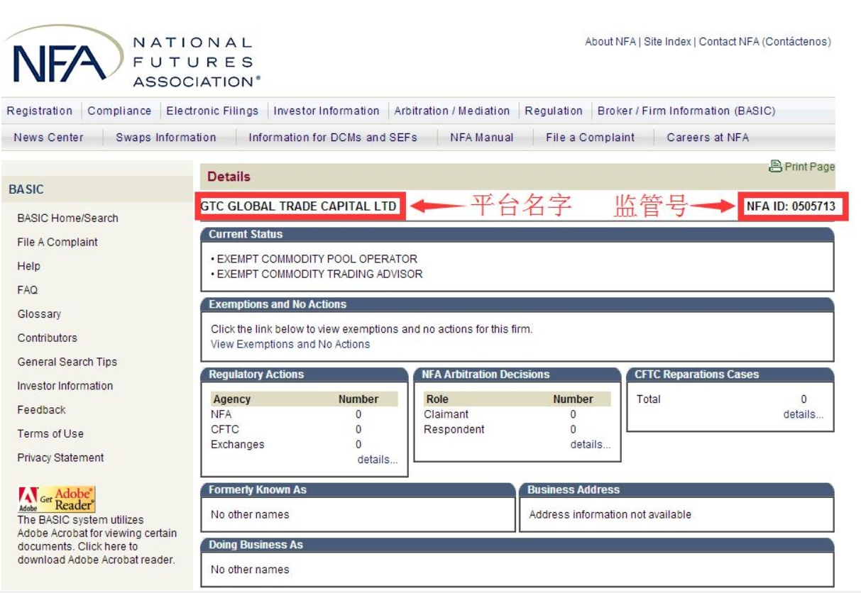Open the NFA Manual menu item
The width and height of the screenshot is (861, 593).
point(482,138)
